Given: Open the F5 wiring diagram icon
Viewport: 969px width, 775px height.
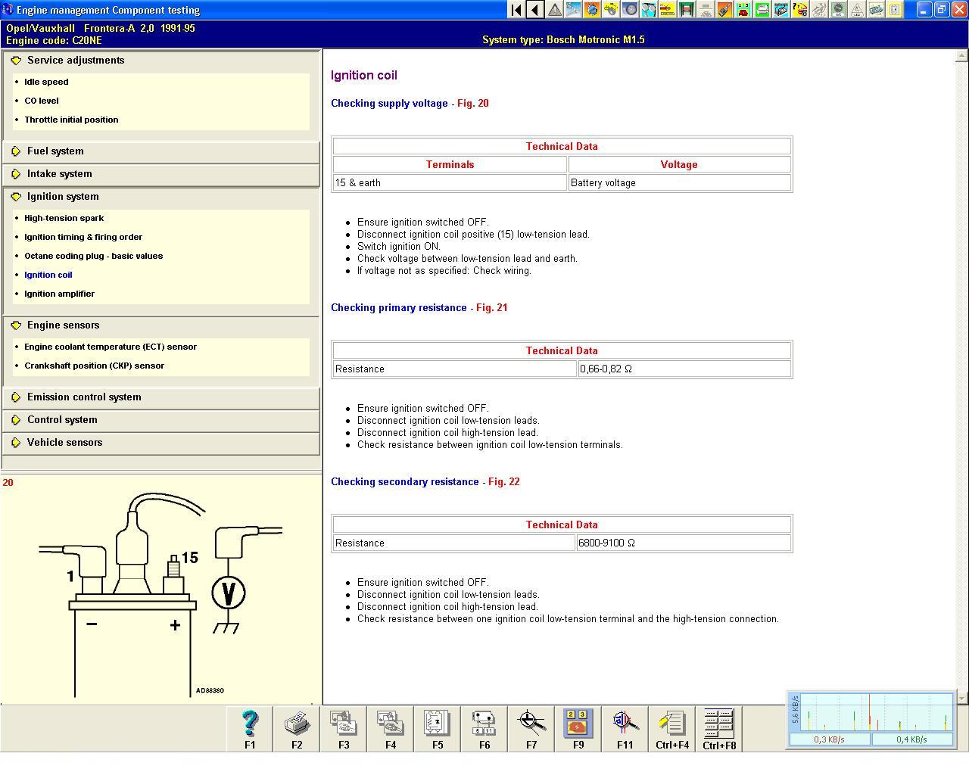Looking at the screenshot, I should tap(438, 728).
